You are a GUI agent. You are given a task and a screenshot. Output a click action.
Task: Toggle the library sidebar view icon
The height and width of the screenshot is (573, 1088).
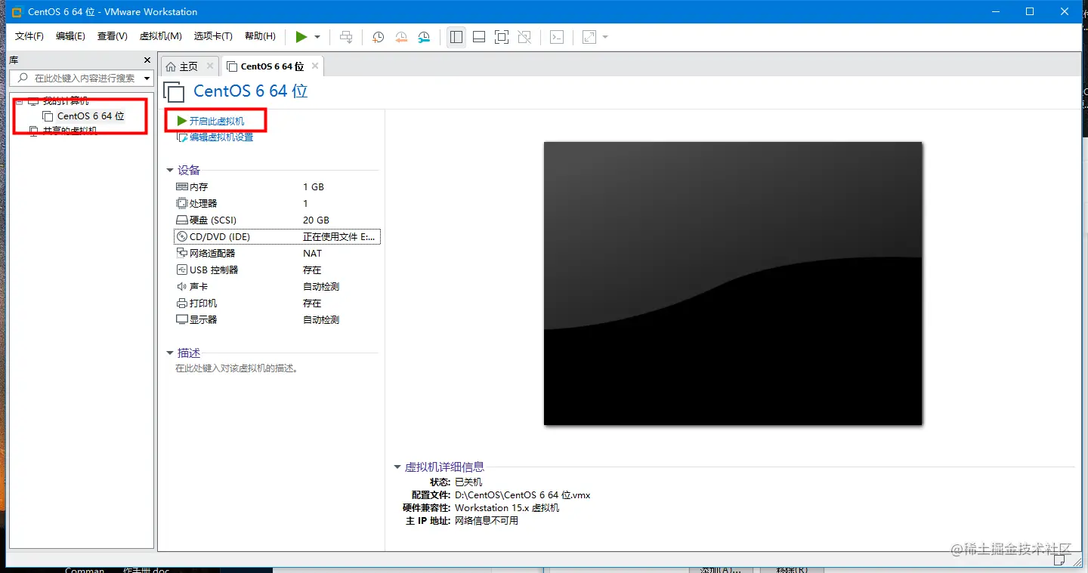pyautogui.click(x=456, y=36)
